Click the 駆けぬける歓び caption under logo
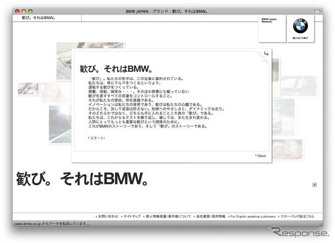This screenshot has height=243, width=335. point(300,38)
